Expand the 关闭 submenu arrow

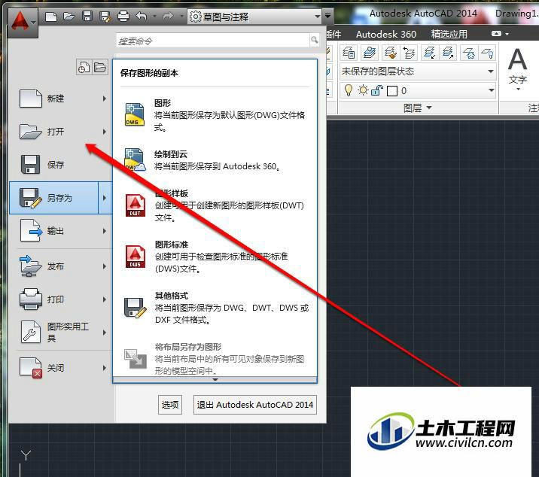click(105, 368)
